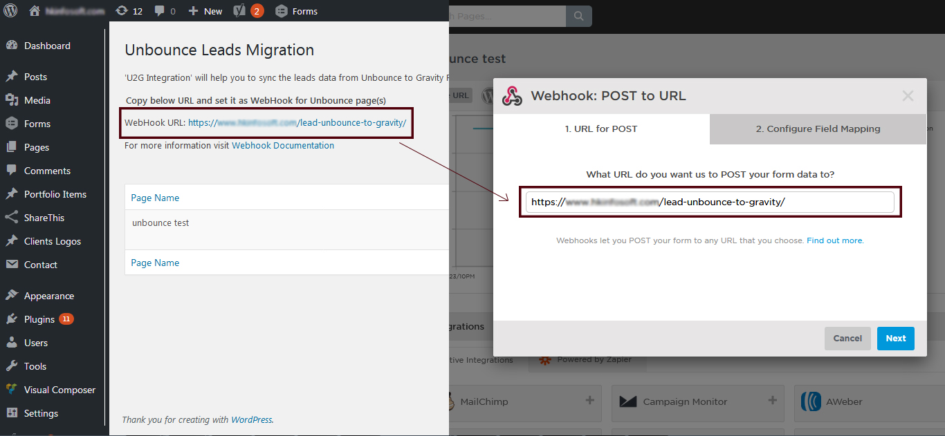
Task: Open the 12 pending updates icon
Action: (129, 11)
